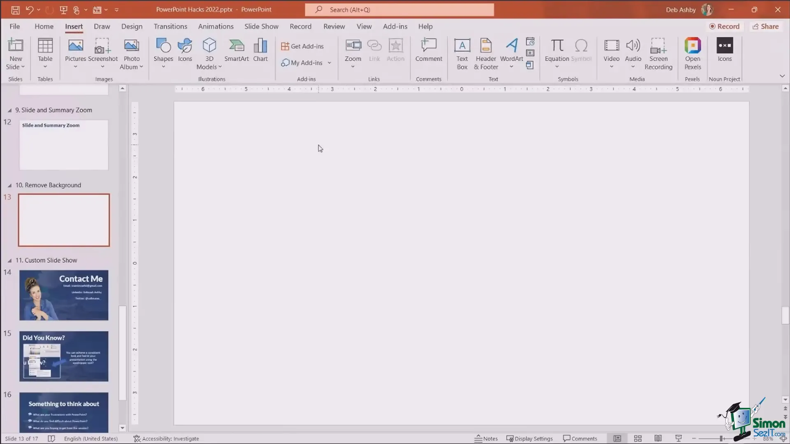
Task: Open Display Settings in status bar
Action: [530, 439]
